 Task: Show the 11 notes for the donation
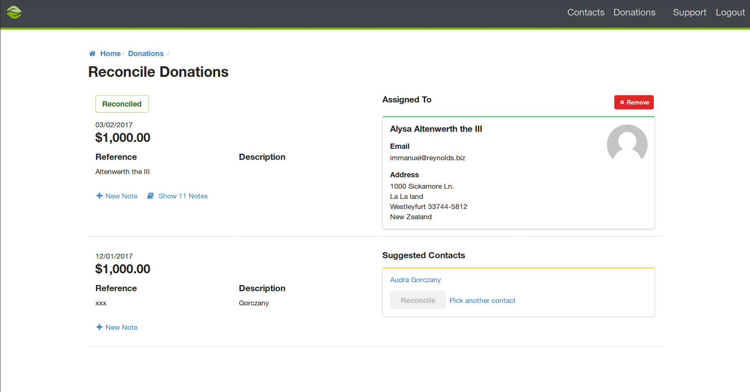click(x=183, y=196)
